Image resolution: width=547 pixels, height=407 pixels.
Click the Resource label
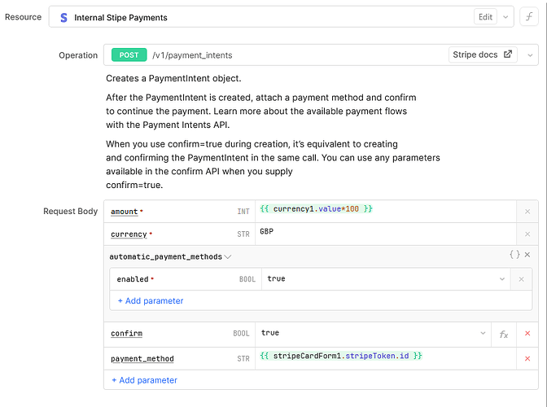(x=23, y=17)
